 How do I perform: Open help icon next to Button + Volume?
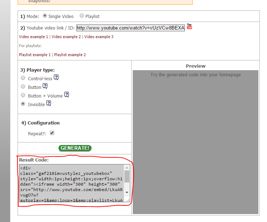click(x=67, y=94)
